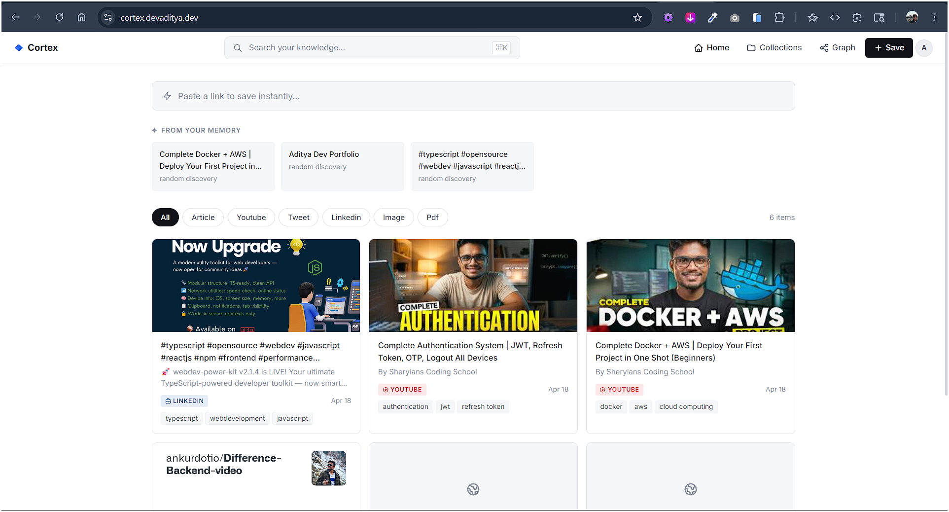The width and height of the screenshot is (949, 512).
Task: Open the pink download arrow extension
Action: 690,18
